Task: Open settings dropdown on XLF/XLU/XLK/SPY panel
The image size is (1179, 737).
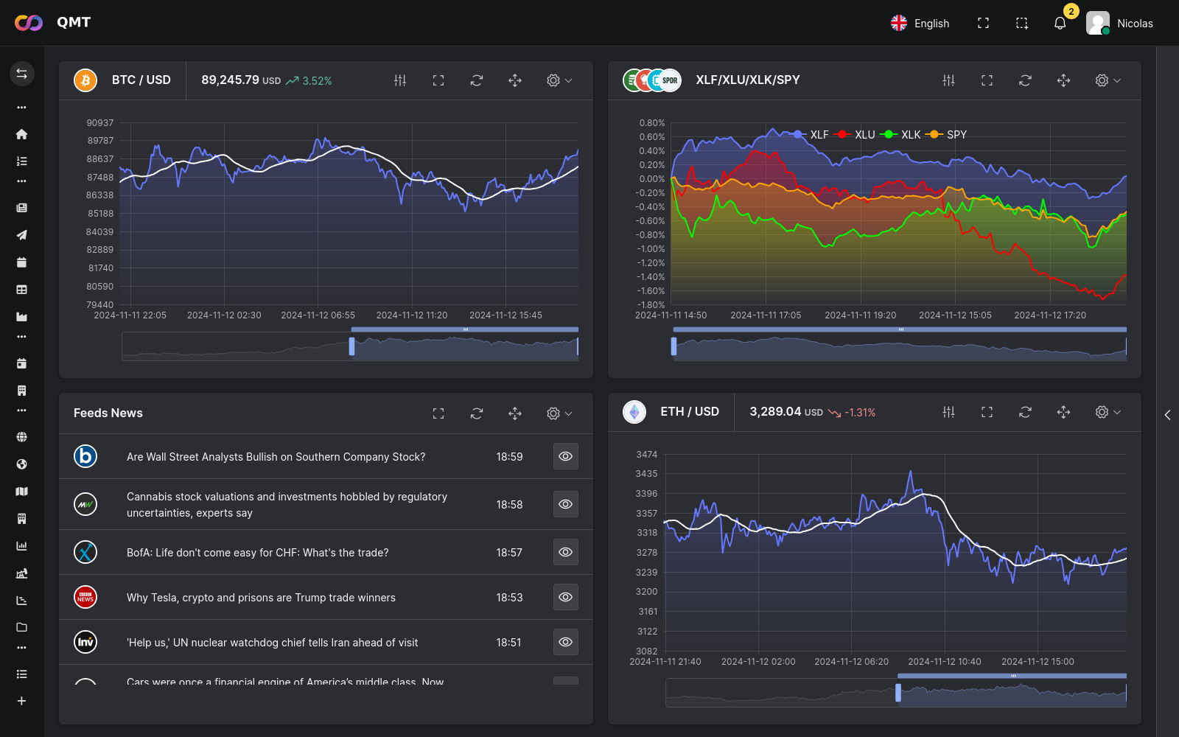Action: 1108,80
